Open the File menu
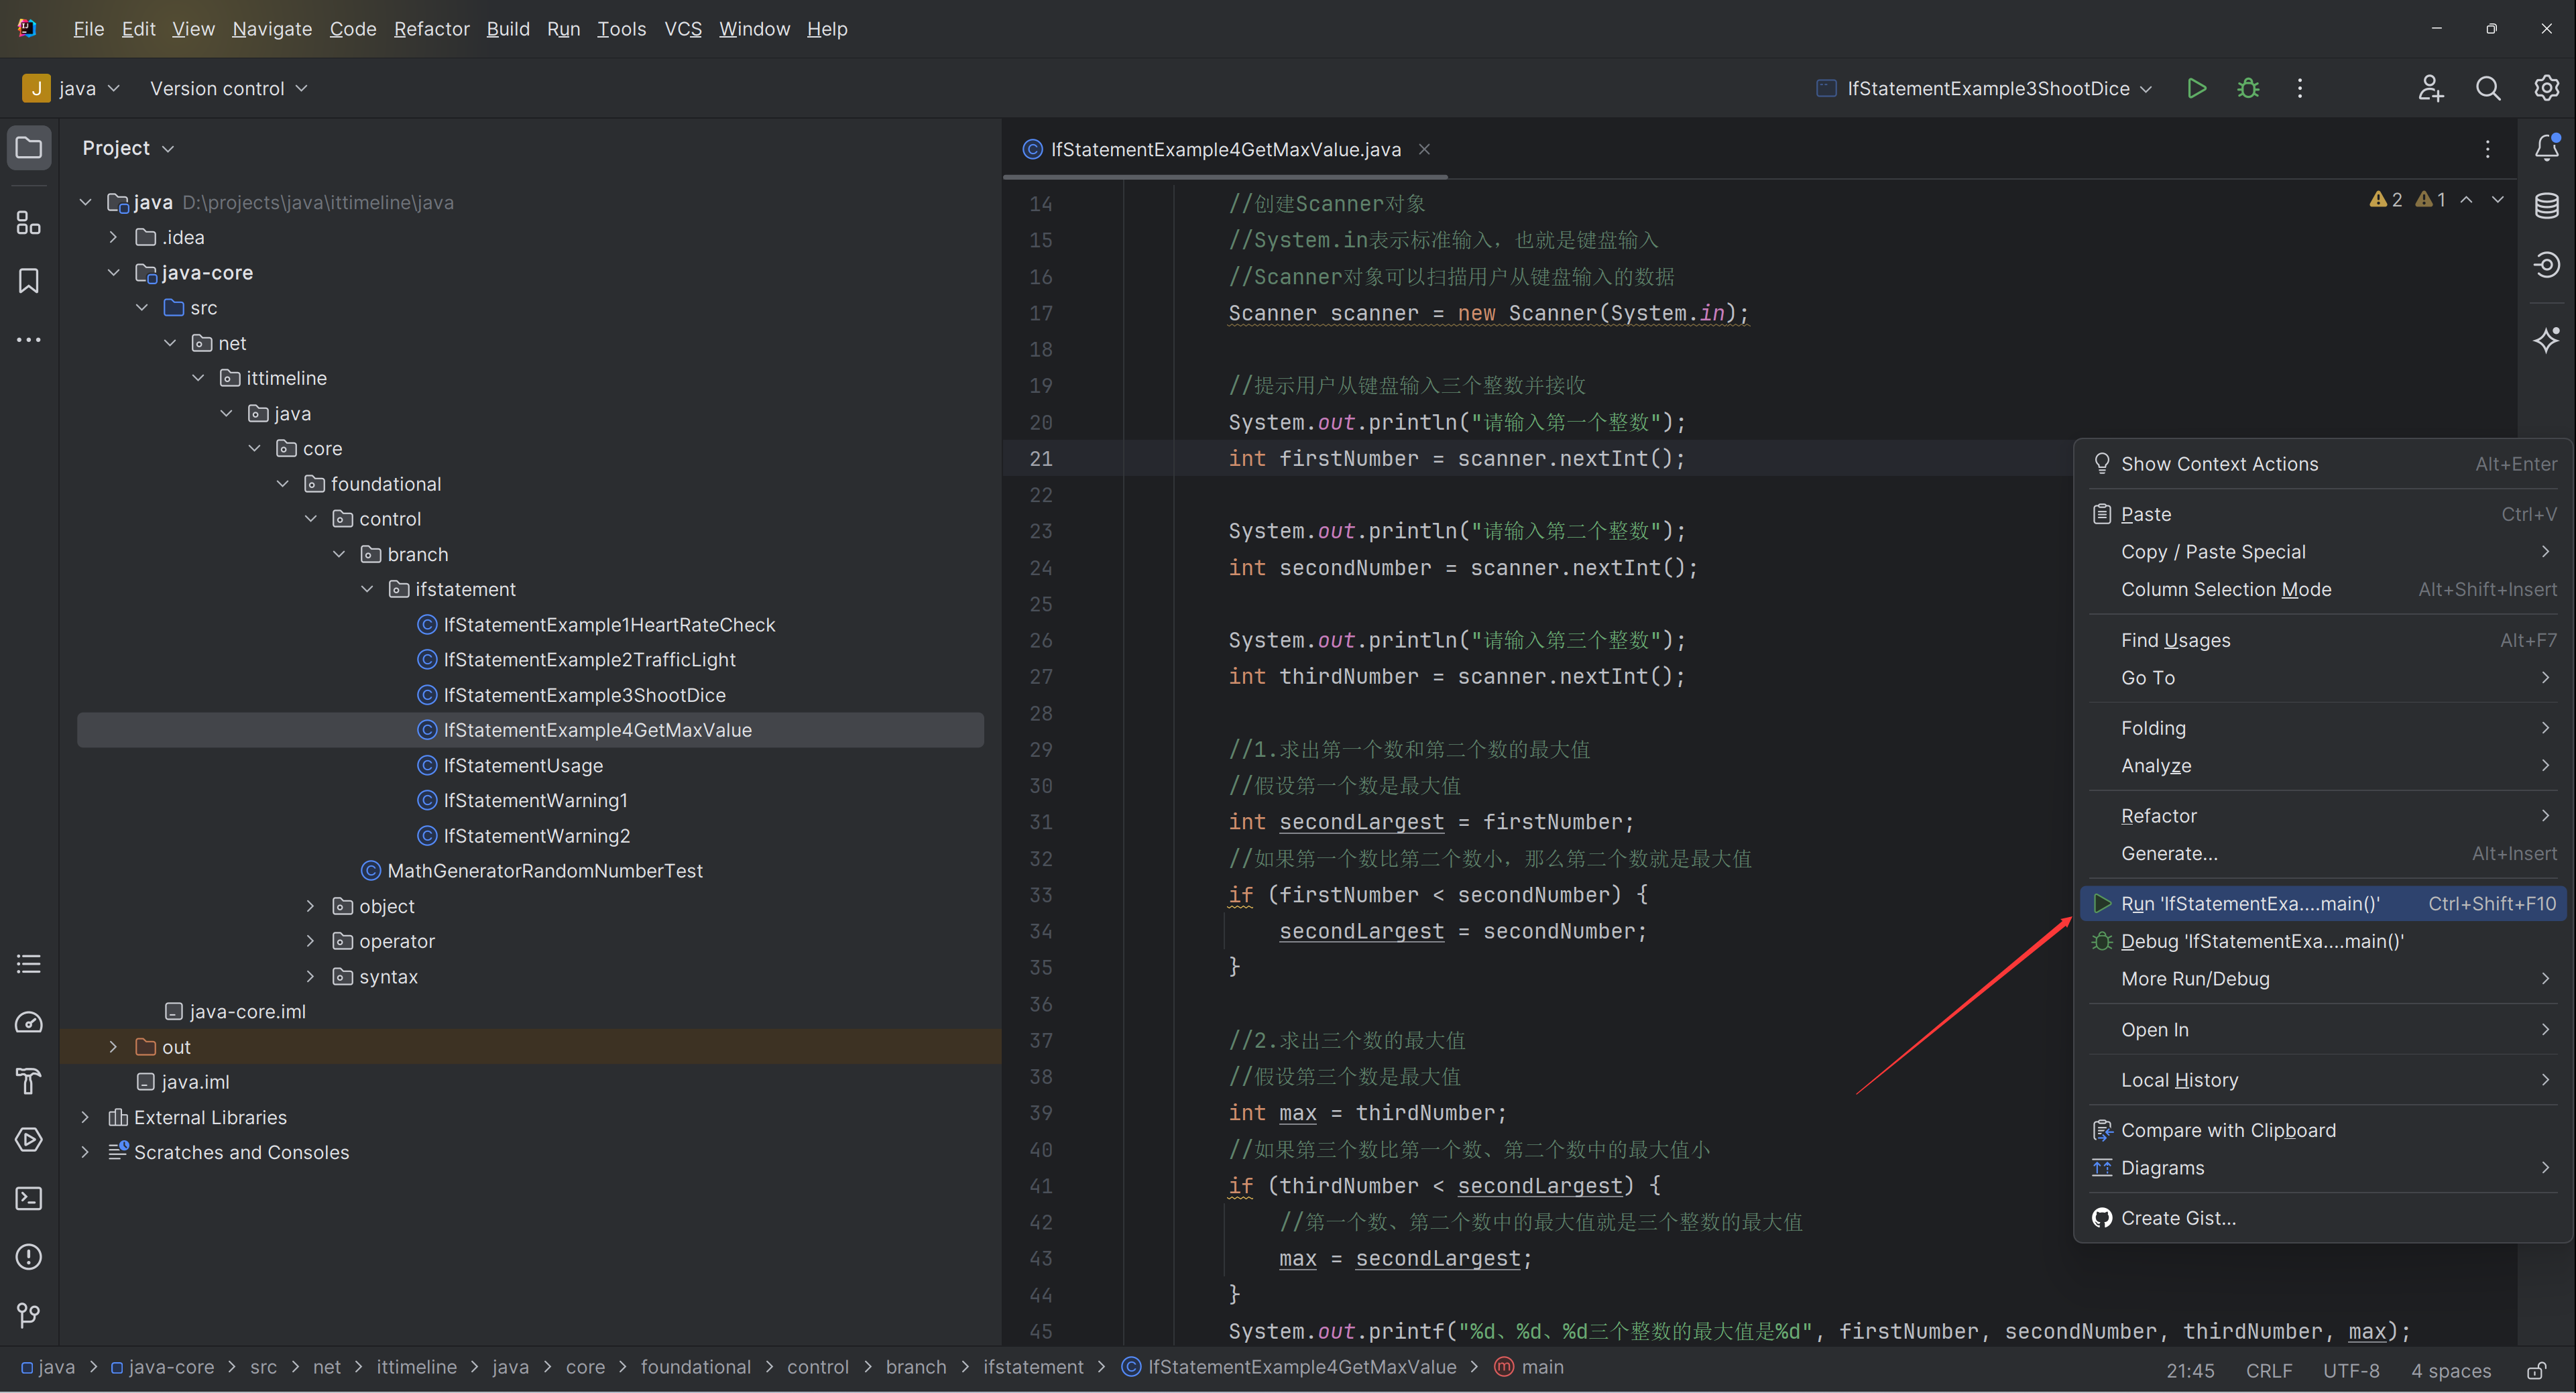The image size is (2576, 1393). tap(88, 29)
